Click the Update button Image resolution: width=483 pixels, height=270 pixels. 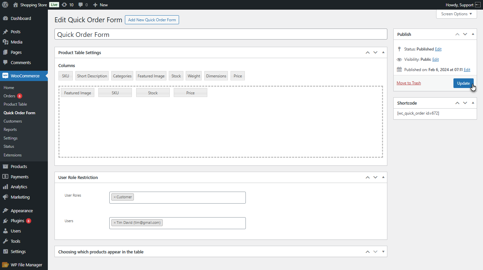point(463,83)
